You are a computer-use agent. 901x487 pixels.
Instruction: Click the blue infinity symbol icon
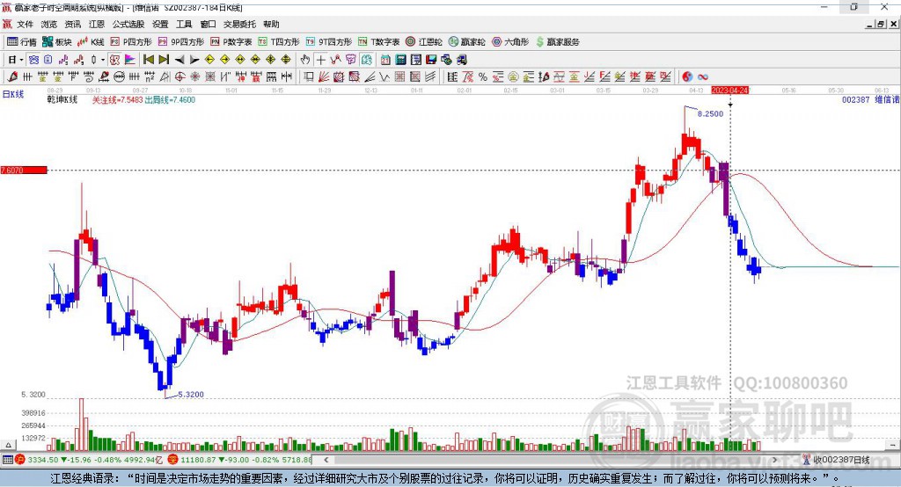coord(703,76)
